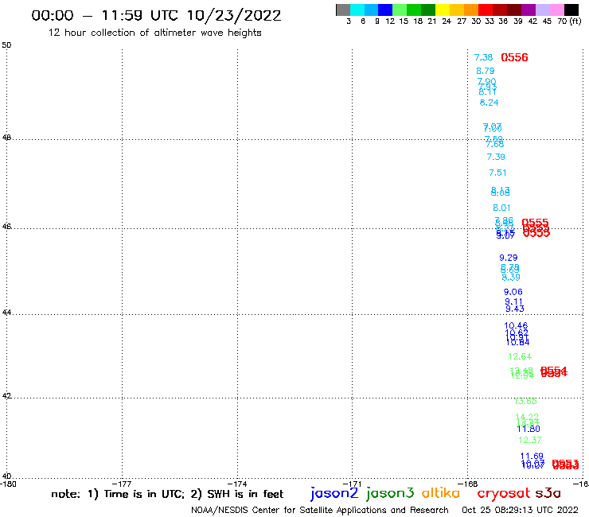Click the 50 latitude axis label

[x=6, y=45]
